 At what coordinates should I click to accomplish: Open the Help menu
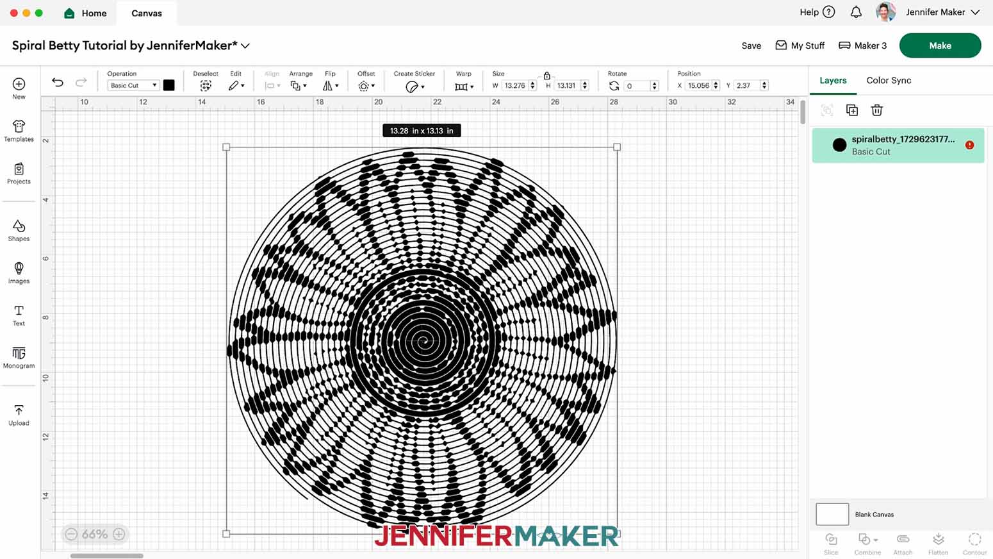[x=817, y=12]
